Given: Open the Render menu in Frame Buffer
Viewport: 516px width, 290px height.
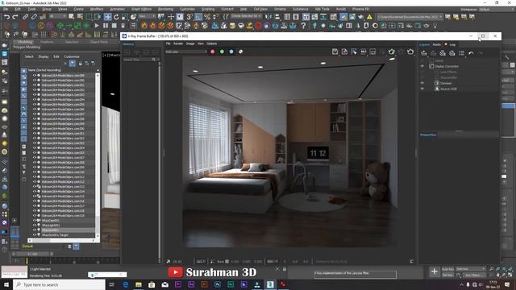Looking at the screenshot, I should point(178,43).
